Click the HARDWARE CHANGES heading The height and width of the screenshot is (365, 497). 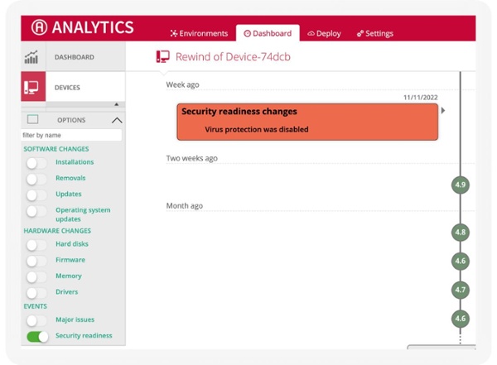pyautogui.click(x=57, y=231)
